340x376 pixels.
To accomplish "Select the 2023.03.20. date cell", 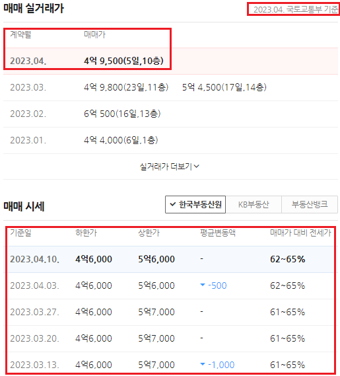I will click(34, 338).
